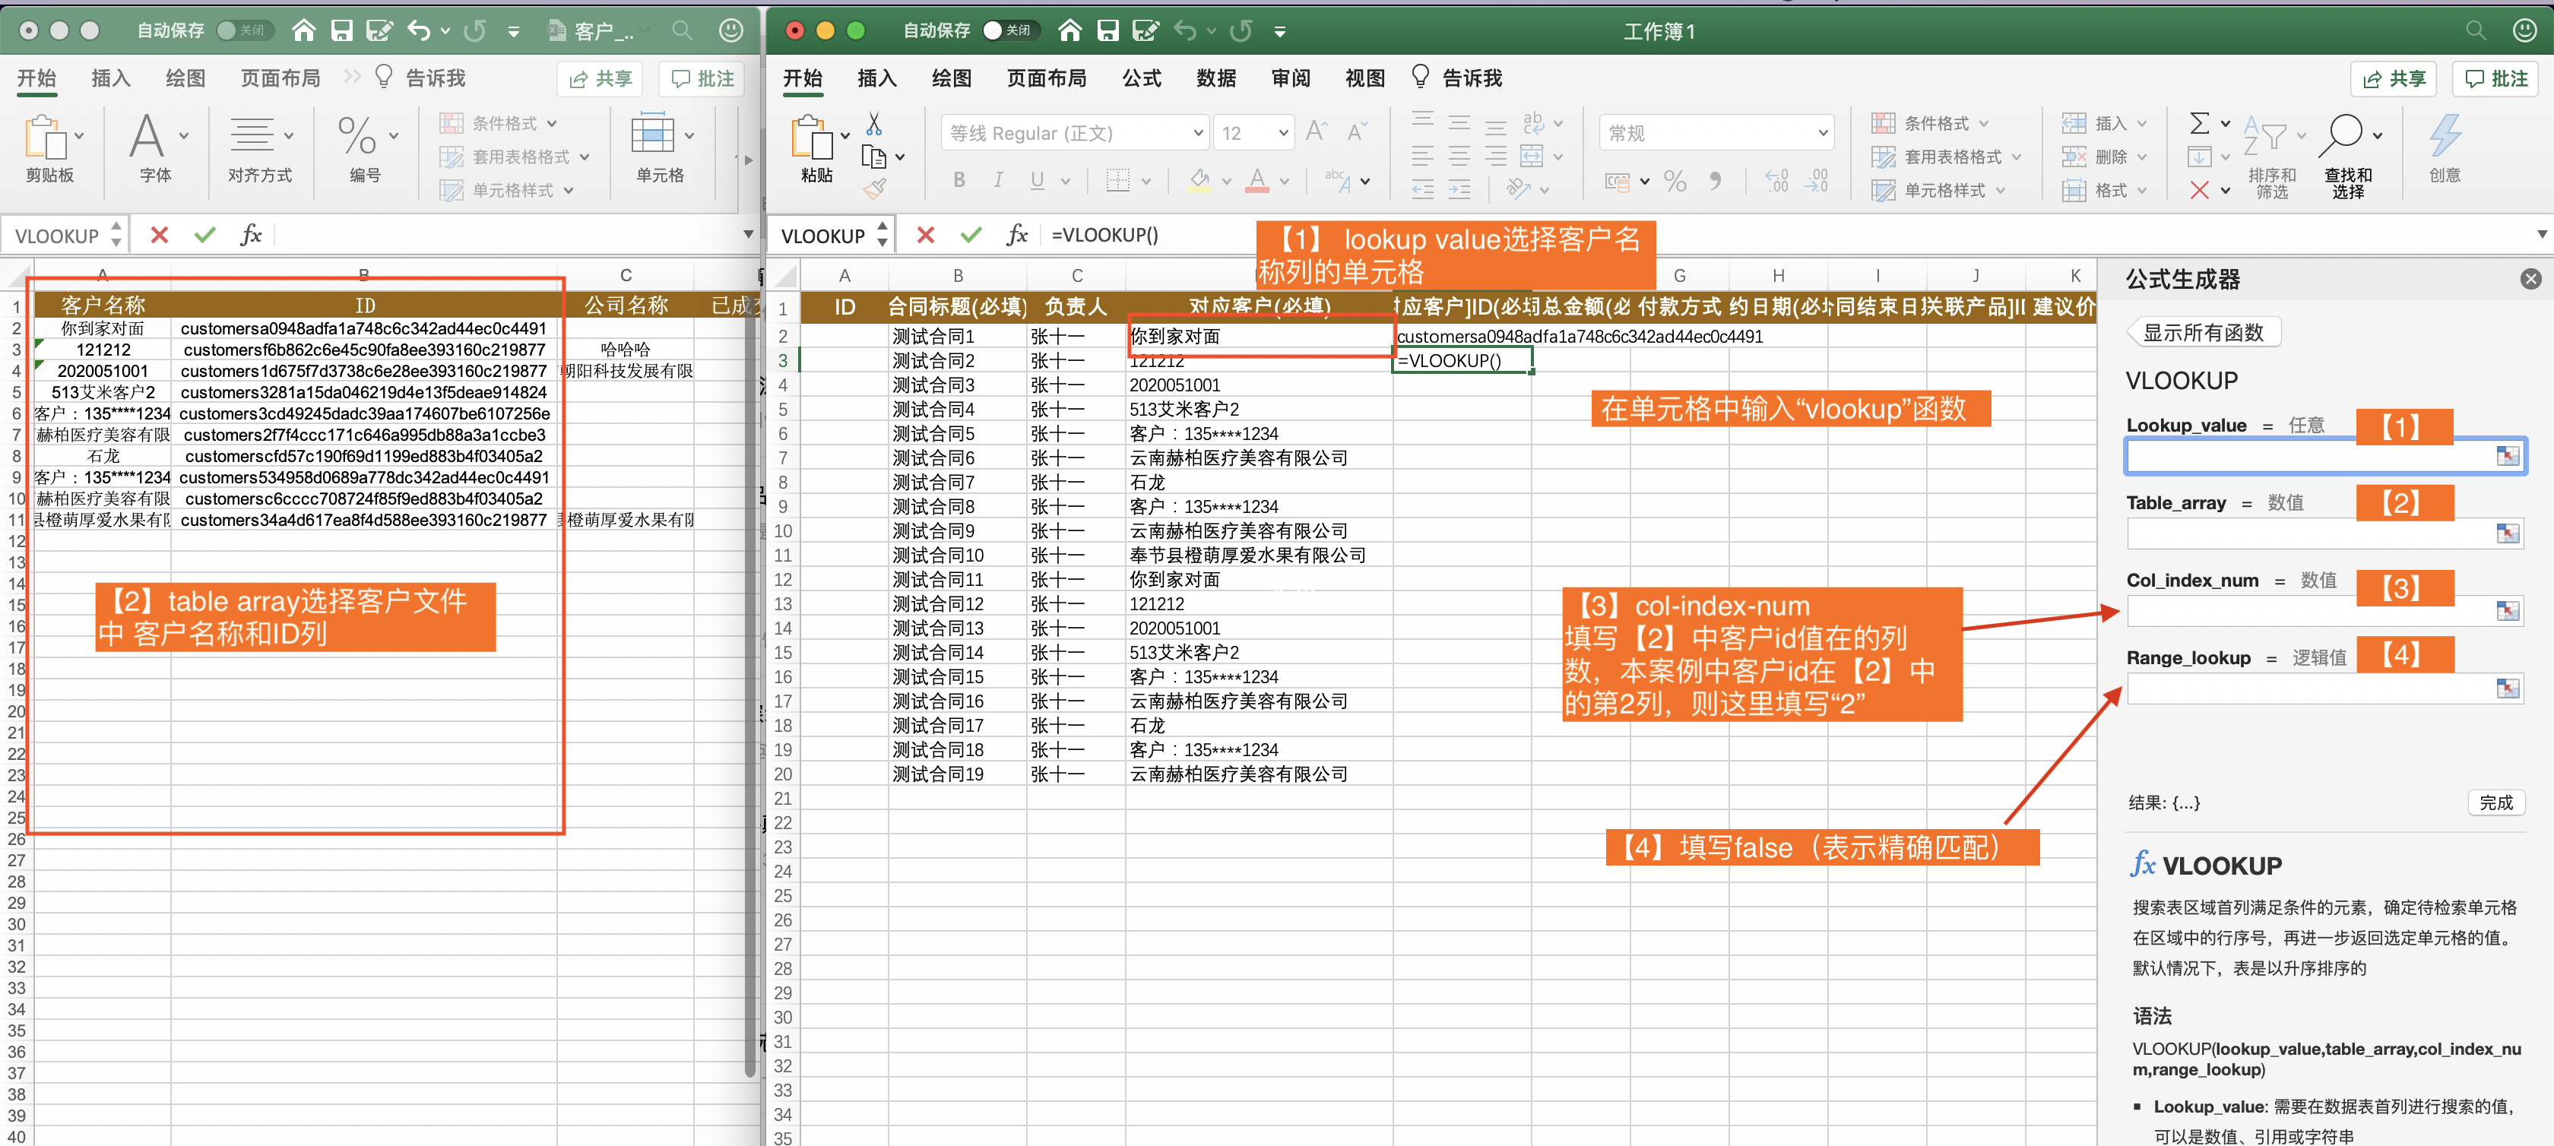Click the fill color bucket swatch
2554x1146 pixels.
point(1199,180)
